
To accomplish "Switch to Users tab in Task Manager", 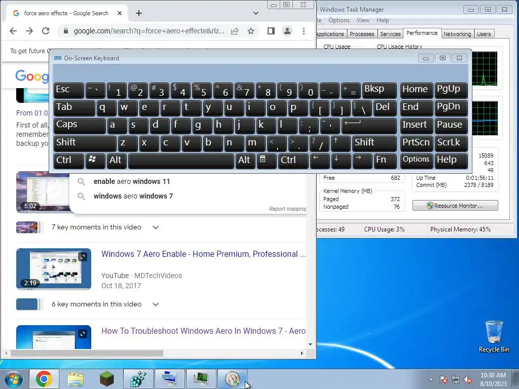I will tap(484, 34).
